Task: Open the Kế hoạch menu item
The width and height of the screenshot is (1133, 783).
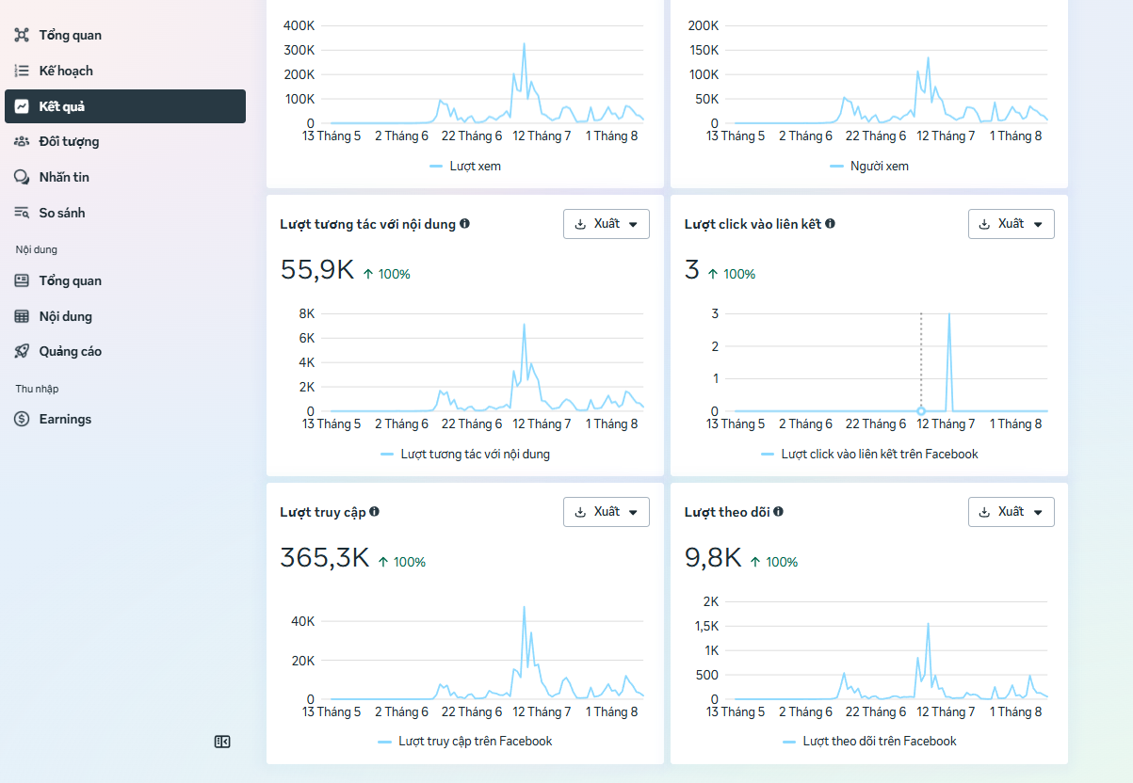Action: click(x=125, y=71)
